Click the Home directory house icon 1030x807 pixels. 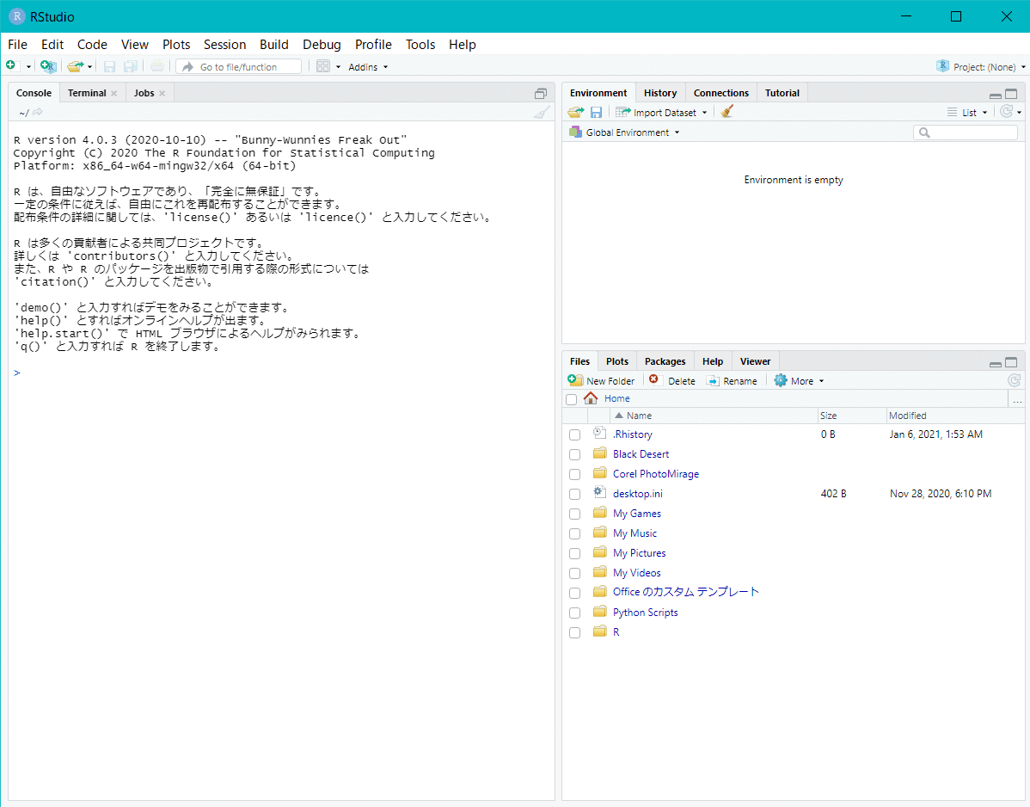coord(591,398)
